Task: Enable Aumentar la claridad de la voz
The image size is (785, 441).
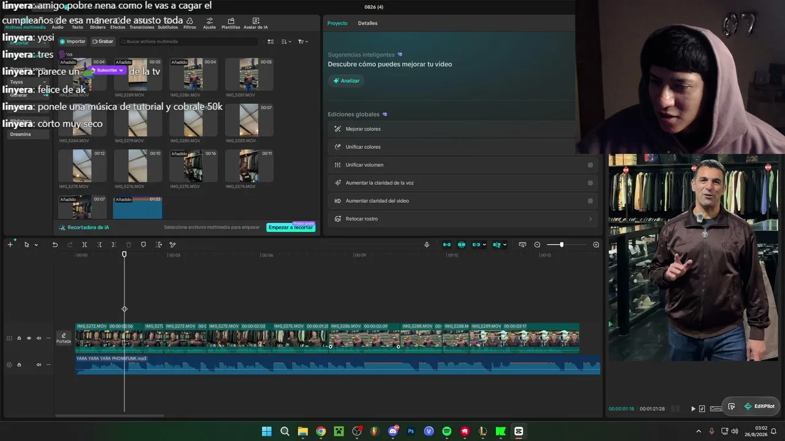Action: pos(591,183)
